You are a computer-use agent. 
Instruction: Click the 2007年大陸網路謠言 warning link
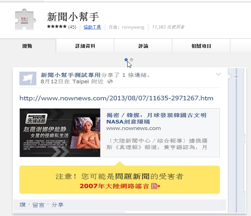coord(114,186)
